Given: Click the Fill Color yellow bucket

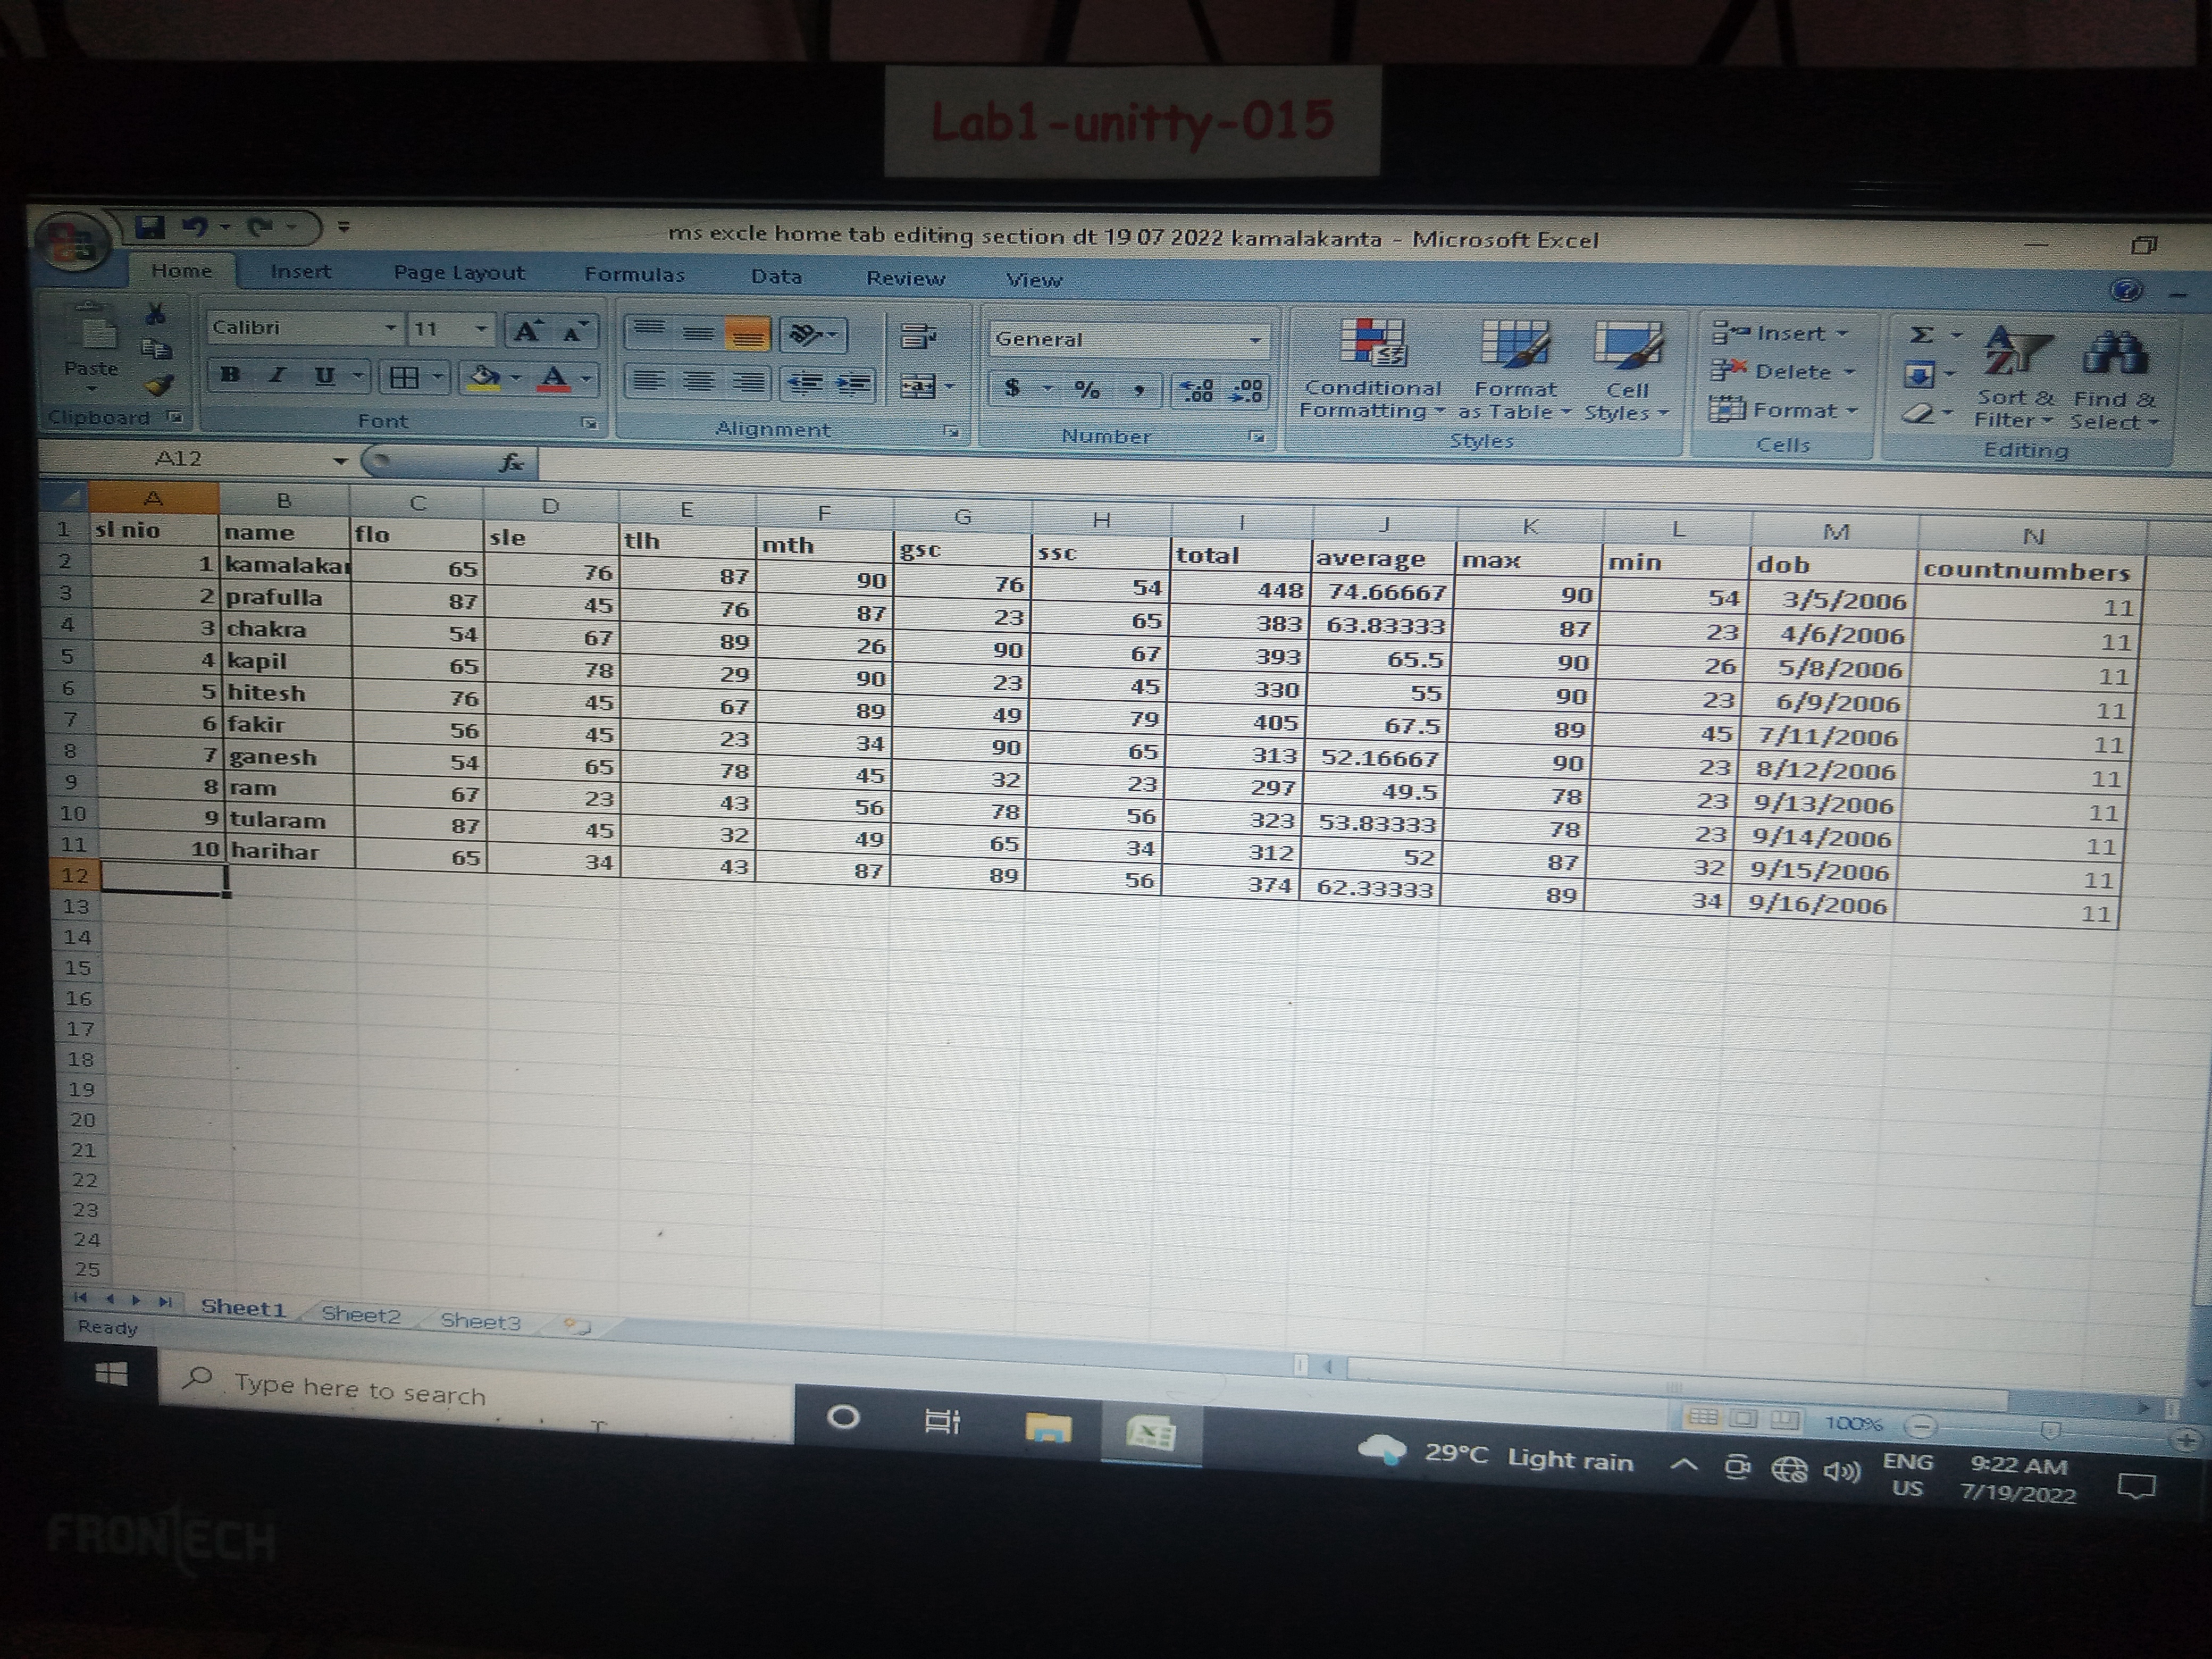Looking at the screenshot, I should point(485,378).
